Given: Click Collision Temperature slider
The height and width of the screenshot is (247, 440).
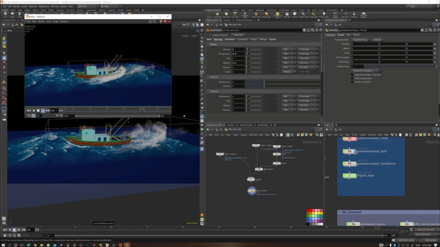Looking at the screenshot, I should tap(282, 82).
